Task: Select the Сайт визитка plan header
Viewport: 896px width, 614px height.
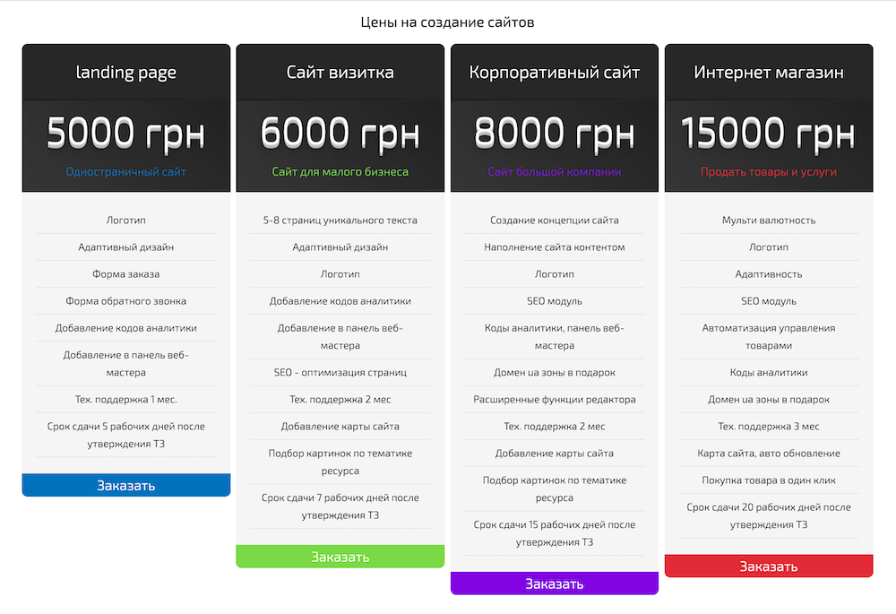Action: point(340,73)
